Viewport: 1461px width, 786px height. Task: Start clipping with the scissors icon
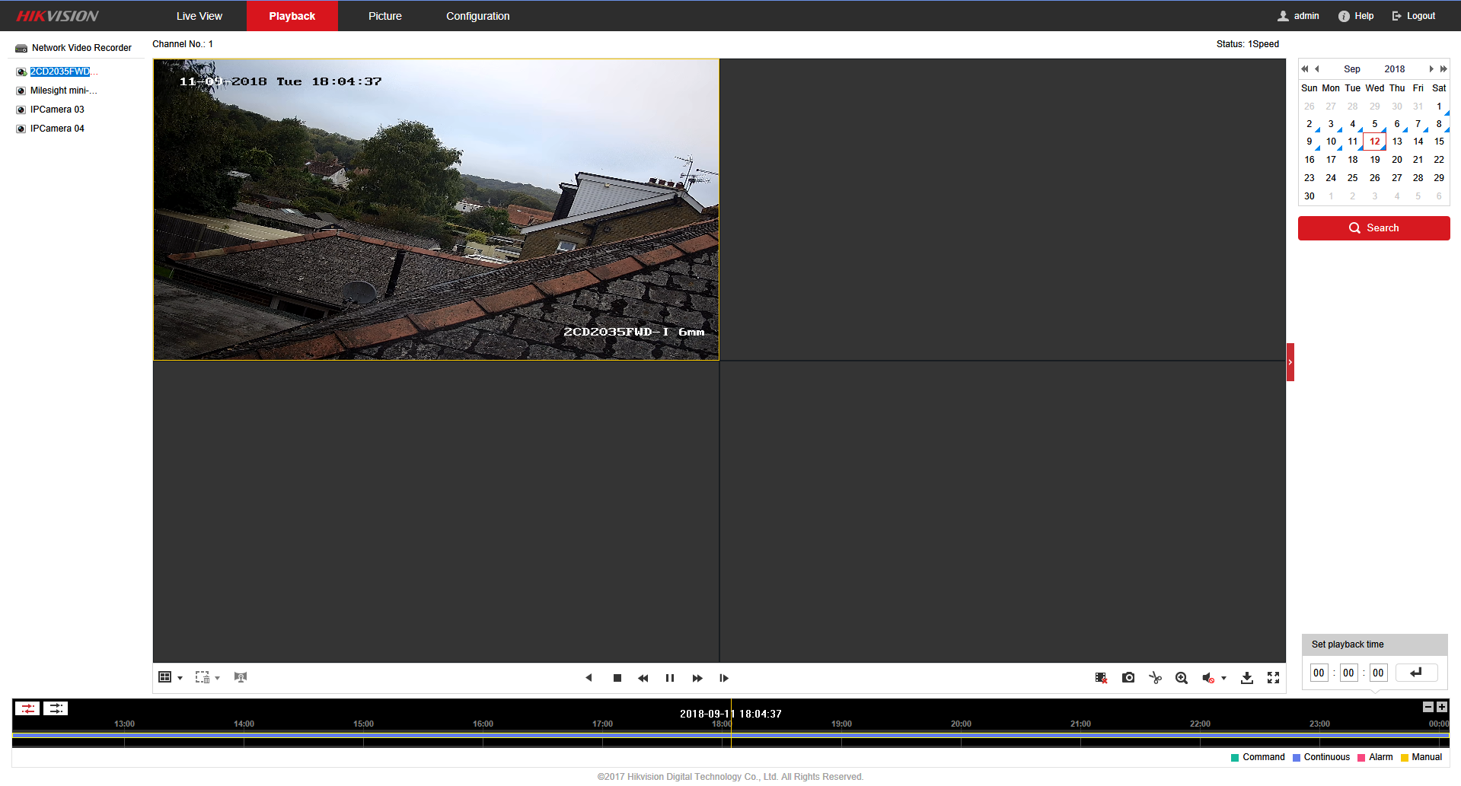[1155, 678]
